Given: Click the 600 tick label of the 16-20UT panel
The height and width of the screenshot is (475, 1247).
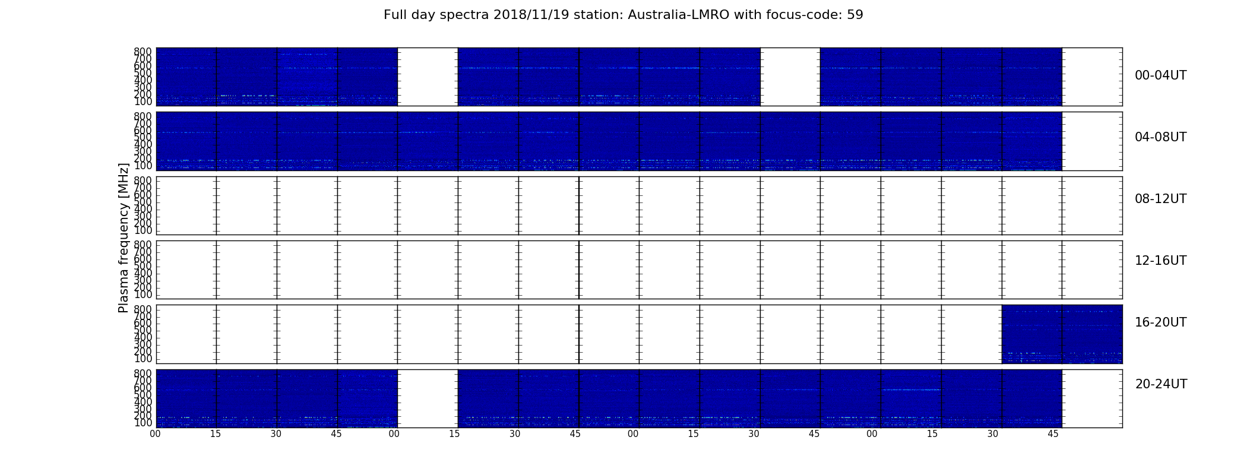Looking at the screenshot, I should coord(143,323).
